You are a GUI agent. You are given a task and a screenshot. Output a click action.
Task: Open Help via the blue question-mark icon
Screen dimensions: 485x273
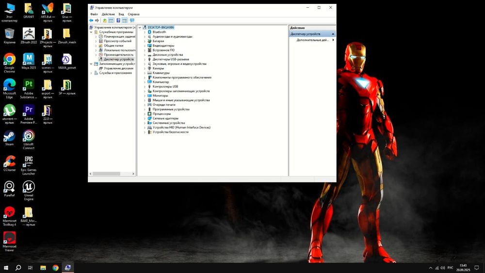click(x=118, y=20)
